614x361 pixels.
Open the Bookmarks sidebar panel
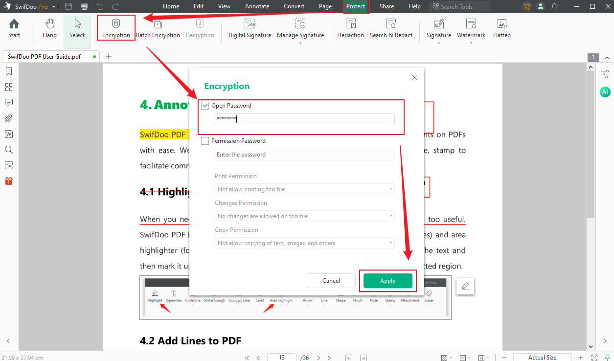tap(9, 72)
